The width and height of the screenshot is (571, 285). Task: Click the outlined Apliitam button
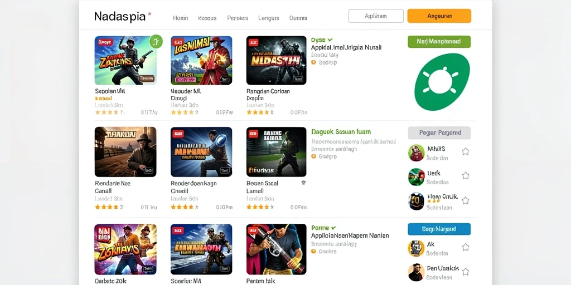coord(376,16)
